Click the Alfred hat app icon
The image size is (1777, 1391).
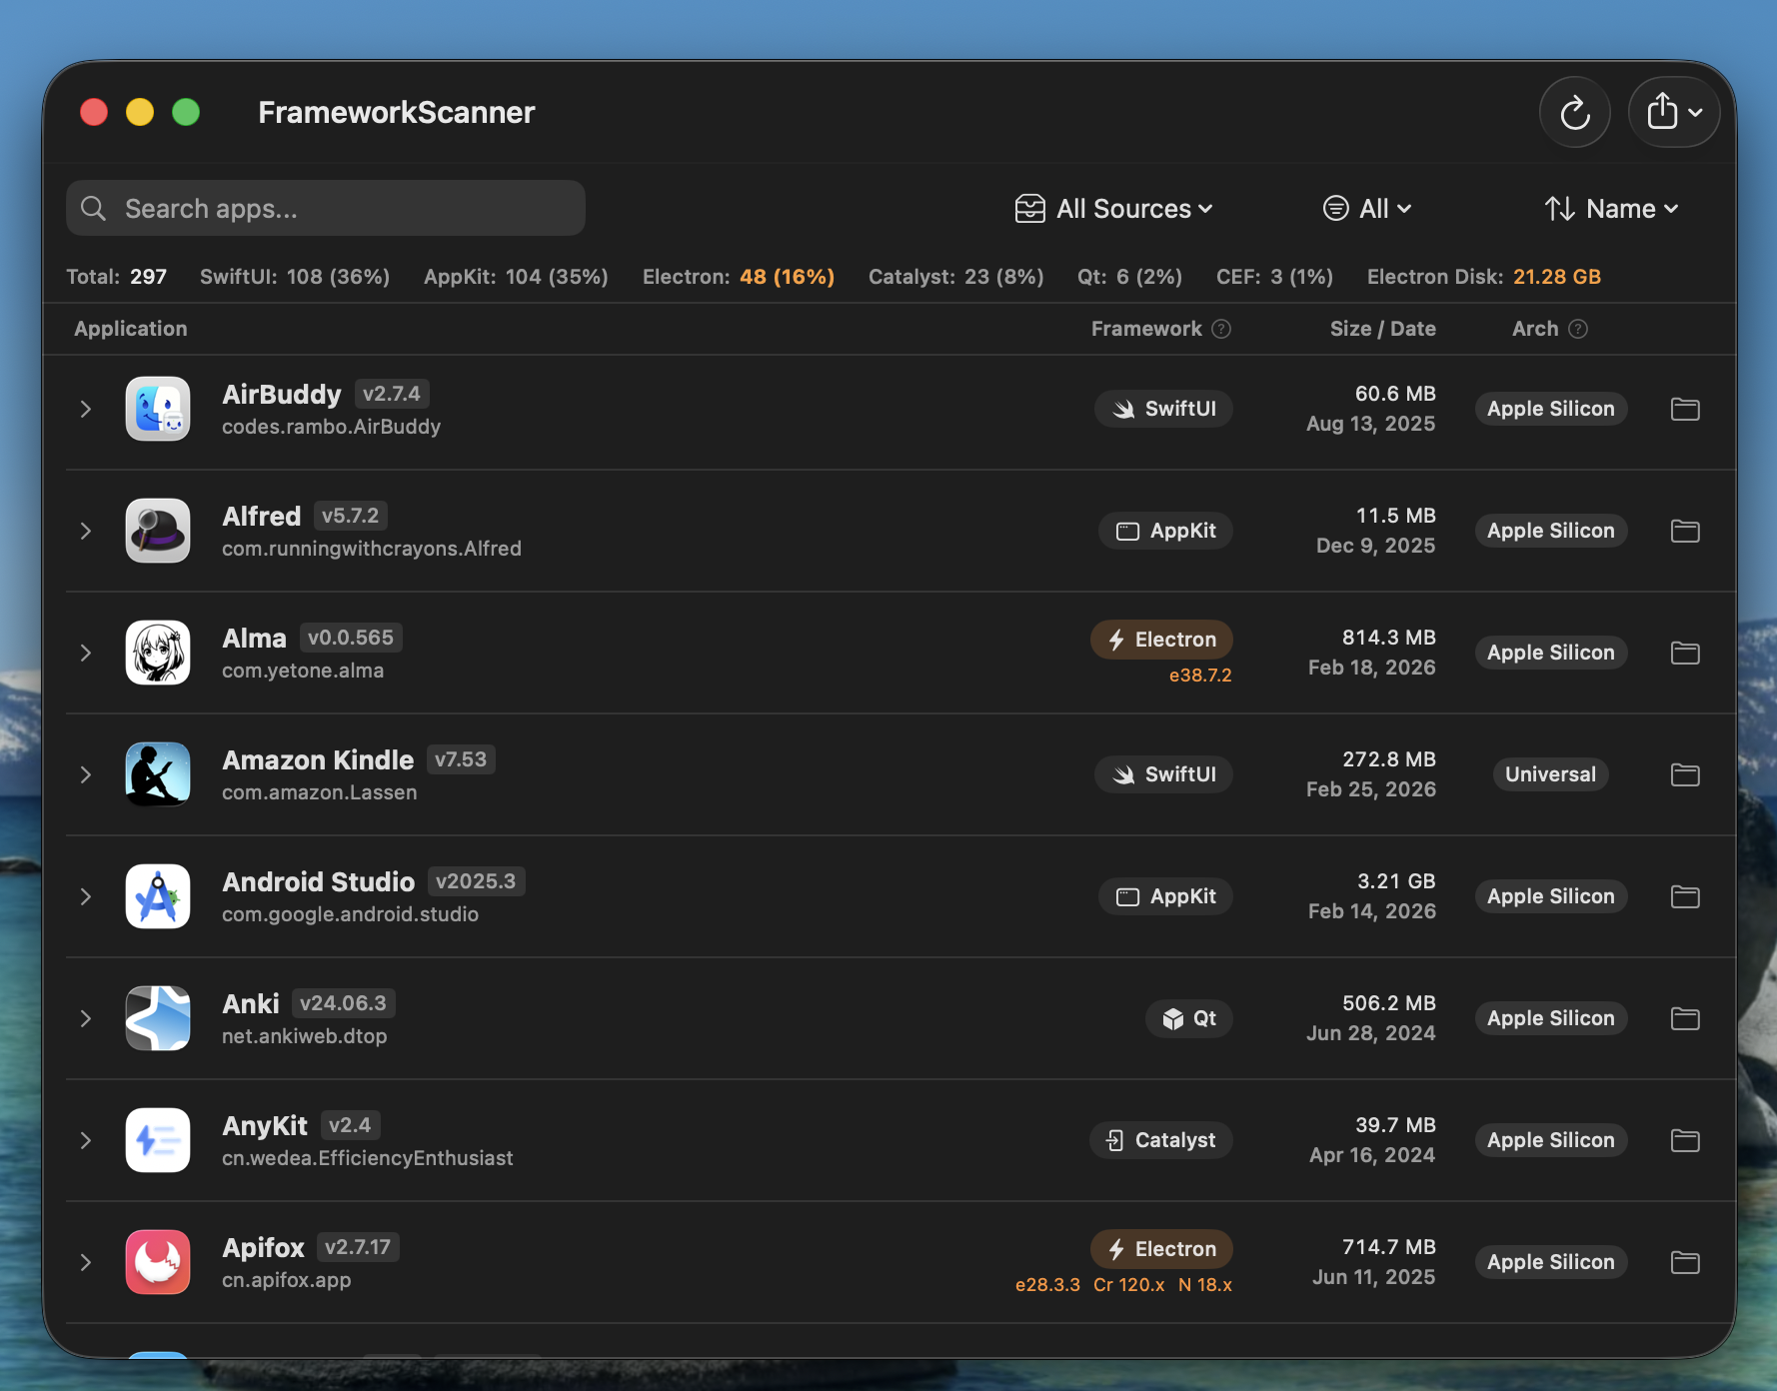(158, 531)
